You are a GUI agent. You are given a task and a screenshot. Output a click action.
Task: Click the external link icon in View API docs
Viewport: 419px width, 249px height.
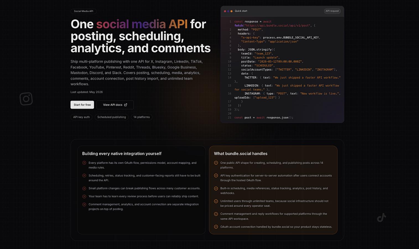(126, 105)
